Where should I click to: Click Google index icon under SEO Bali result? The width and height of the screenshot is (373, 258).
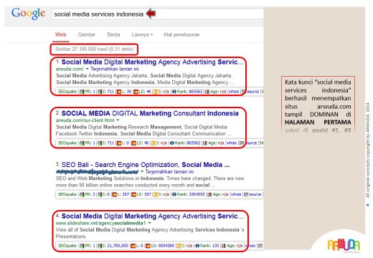(x=100, y=194)
